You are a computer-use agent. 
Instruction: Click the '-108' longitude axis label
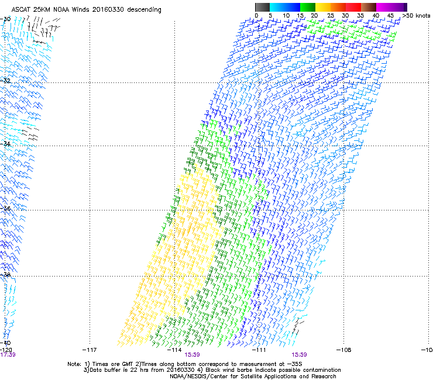click(344, 350)
